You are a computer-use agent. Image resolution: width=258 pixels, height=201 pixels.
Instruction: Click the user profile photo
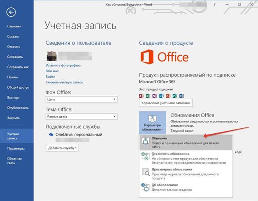pos(52,56)
